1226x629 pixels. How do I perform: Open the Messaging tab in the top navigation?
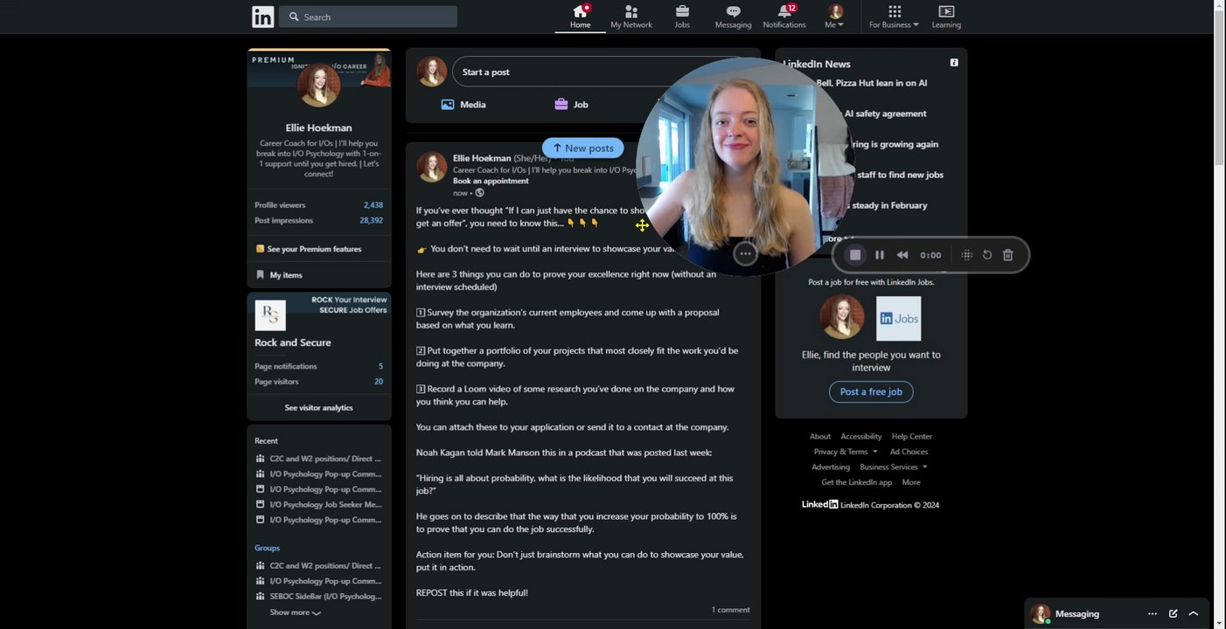[x=733, y=17]
